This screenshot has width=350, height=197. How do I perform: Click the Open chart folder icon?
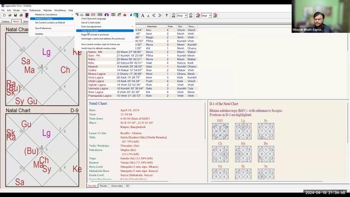(x=10, y=15)
